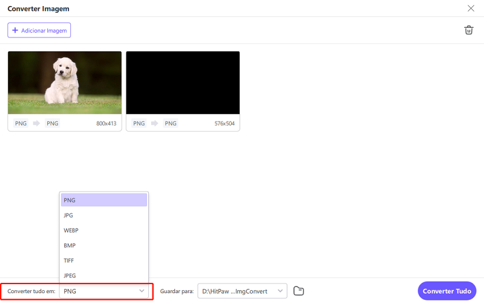This screenshot has height=304, width=484.
Task: Collapse the Converter tudo em dropdown
Action: tap(142, 291)
